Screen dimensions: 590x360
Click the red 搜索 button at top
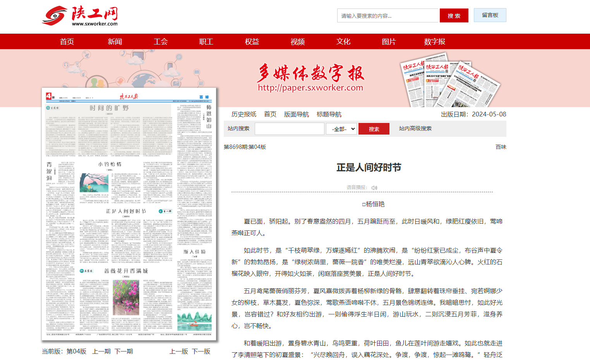(x=454, y=16)
